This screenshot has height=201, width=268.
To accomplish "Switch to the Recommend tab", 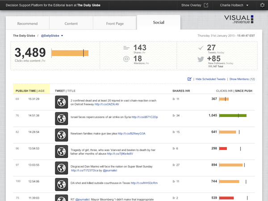I will pos(28,23).
